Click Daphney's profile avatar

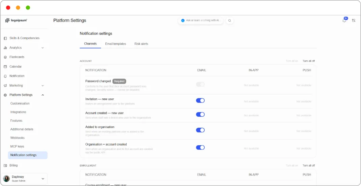click(x=6, y=179)
